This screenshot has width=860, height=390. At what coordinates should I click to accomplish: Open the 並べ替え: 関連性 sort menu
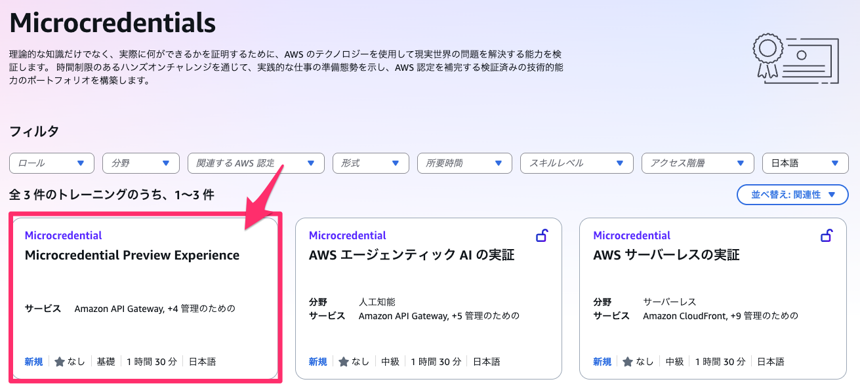[x=792, y=195]
